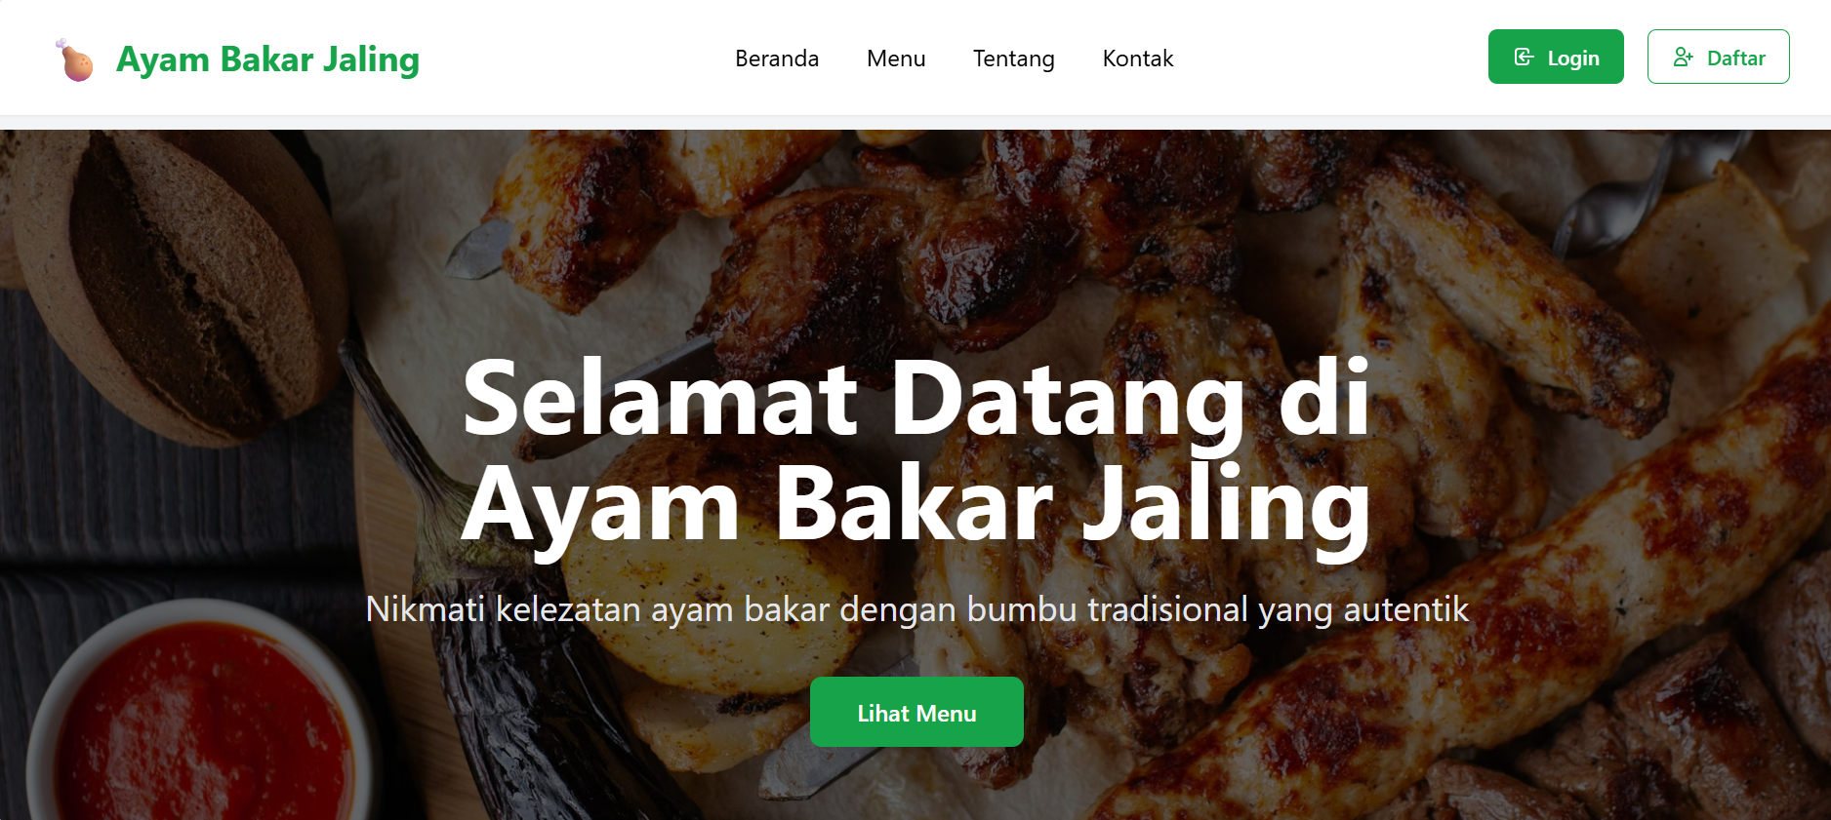Image resolution: width=1831 pixels, height=820 pixels.
Task: Click the Nikmati kelezatan subtitle text
Action: point(916,609)
